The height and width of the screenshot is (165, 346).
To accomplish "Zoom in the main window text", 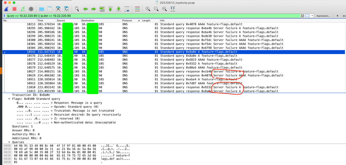I will (148, 9).
